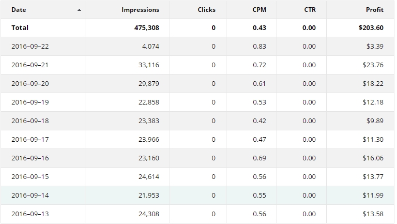Image resolution: width=397 pixels, height=224 pixels.
Task: Select the highlighted 2016-09-14 row
Action: 30,196
